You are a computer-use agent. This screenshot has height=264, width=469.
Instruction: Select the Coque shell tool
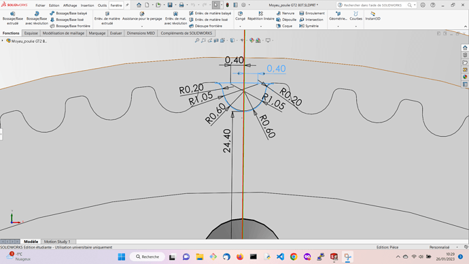[284, 26]
